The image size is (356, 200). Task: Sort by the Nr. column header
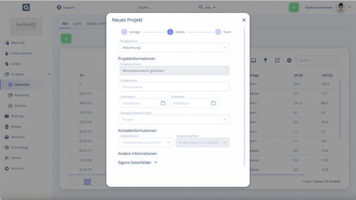coord(82,75)
